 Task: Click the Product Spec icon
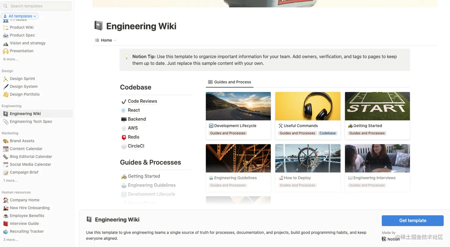[6, 35]
